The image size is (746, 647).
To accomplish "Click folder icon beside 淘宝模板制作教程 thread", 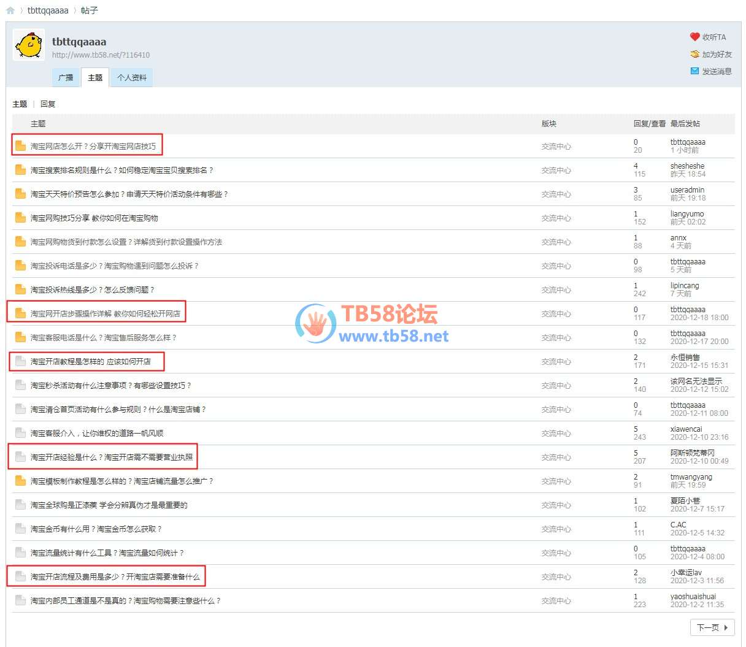I will pos(20,481).
